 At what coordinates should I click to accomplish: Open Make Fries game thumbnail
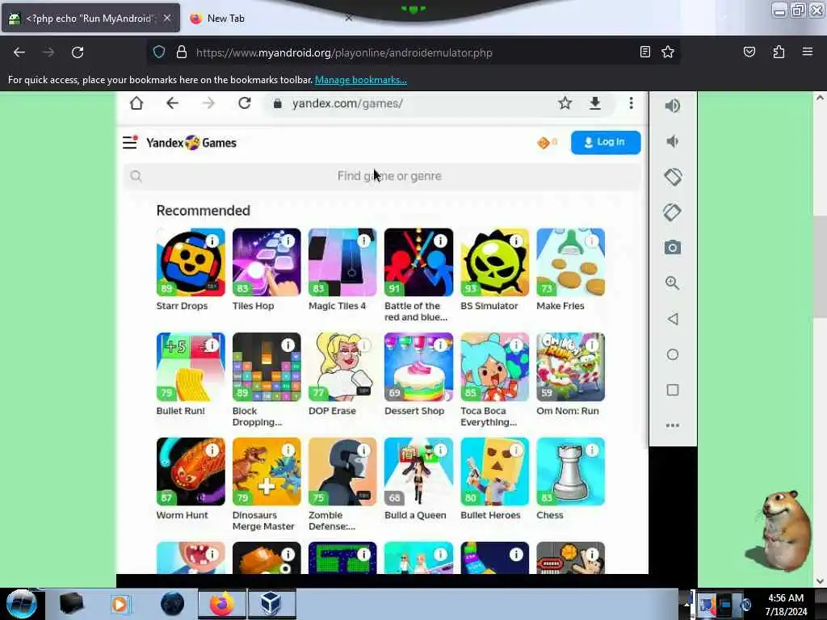click(x=571, y=262)
